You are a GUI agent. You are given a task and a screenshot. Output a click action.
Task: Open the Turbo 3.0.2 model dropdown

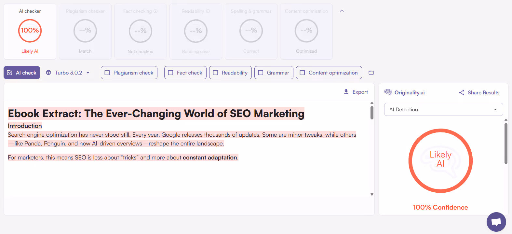click(x=68, y=73)
